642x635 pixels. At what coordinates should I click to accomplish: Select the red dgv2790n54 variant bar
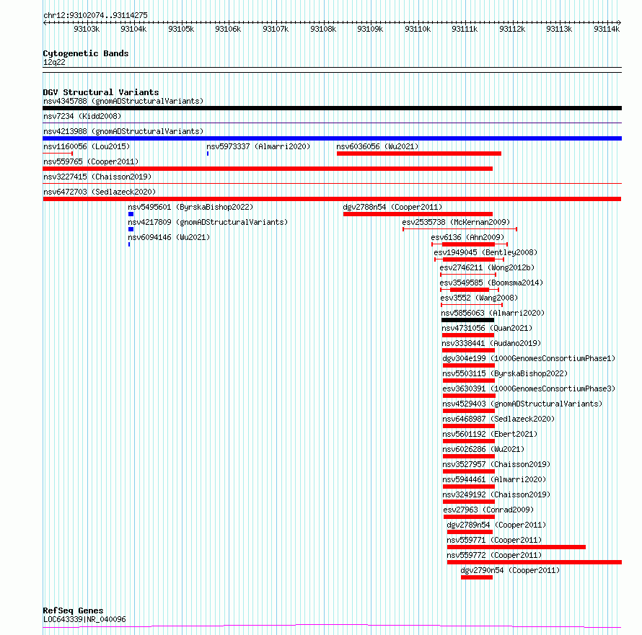[477, 578]
